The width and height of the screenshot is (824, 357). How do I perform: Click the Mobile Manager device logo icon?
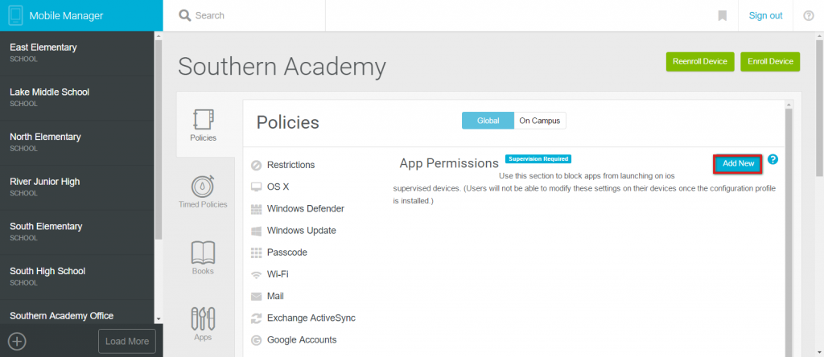tap(16, 16)
